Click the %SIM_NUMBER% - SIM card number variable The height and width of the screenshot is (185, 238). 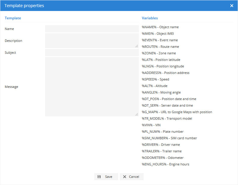[169, 138]
